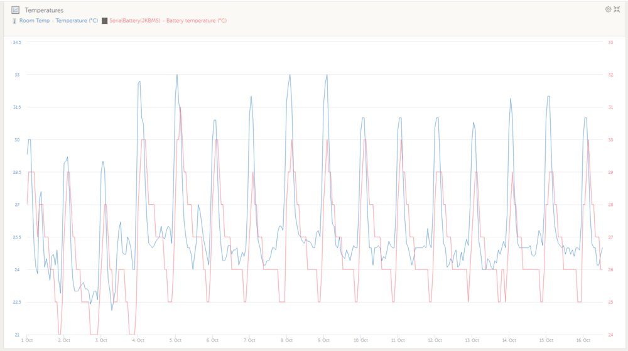628x351 pixels.
Task: Click the 34.5 label on the left axis
Action: tap(17, 42)
